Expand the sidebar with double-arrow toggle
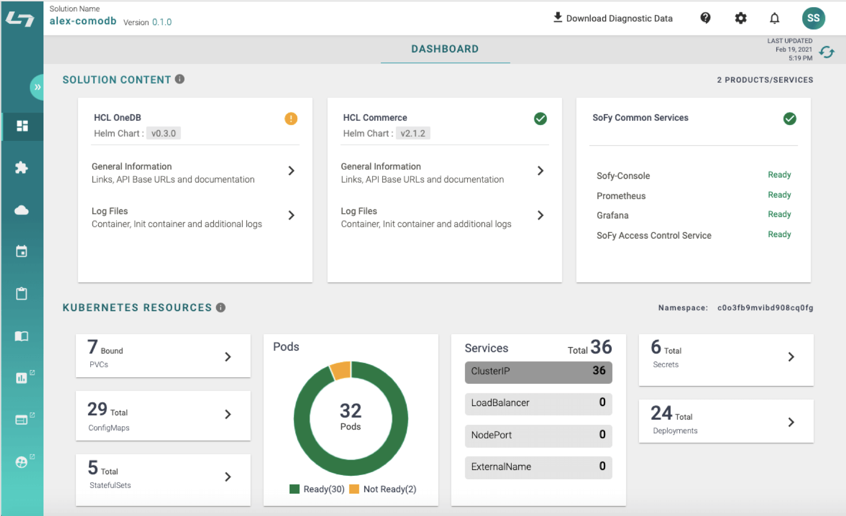 click(x=37, y=87)
